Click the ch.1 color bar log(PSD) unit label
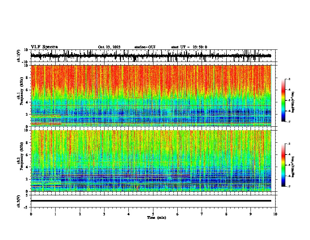This screenshot has height=240, width=310. point(293,102)
